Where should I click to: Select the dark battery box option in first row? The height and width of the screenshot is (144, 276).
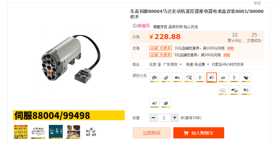(x=246, y=78)
